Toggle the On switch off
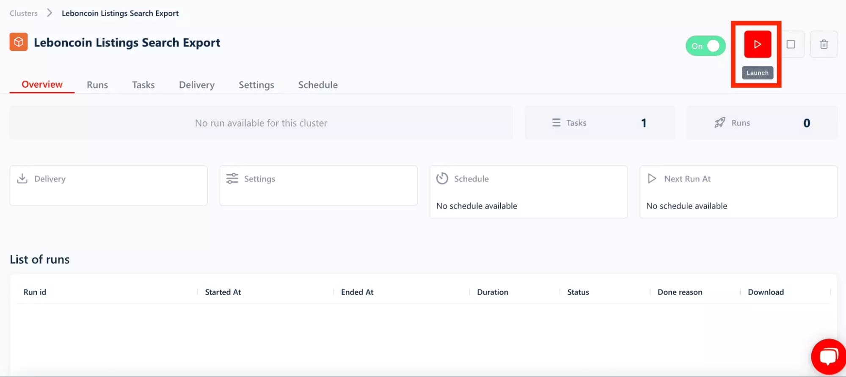The height and width of the screenshot is (377, 846). click(705, 46)
